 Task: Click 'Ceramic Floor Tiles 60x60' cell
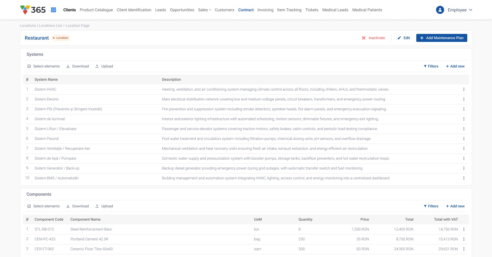91,249
